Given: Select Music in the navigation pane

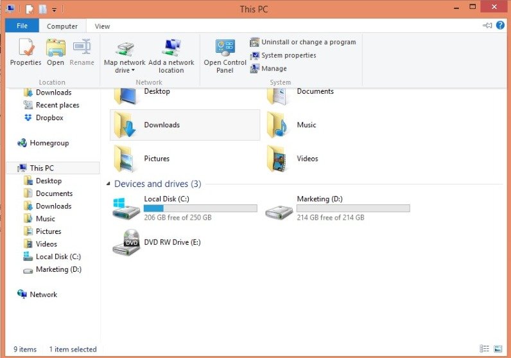Looking at the screenshot, I should point(39,219).
